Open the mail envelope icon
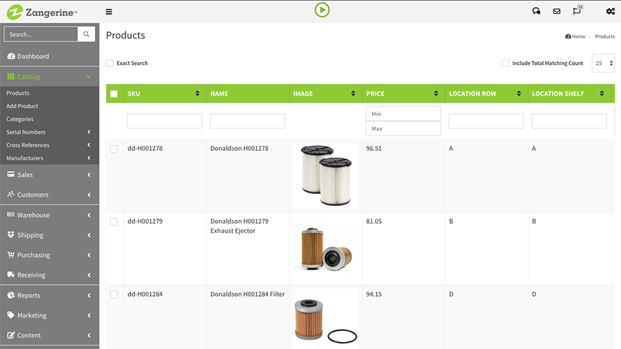 click(556, 11)
